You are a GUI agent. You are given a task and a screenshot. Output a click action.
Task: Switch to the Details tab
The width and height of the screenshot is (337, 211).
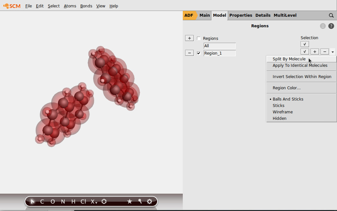tap(263, 15)
